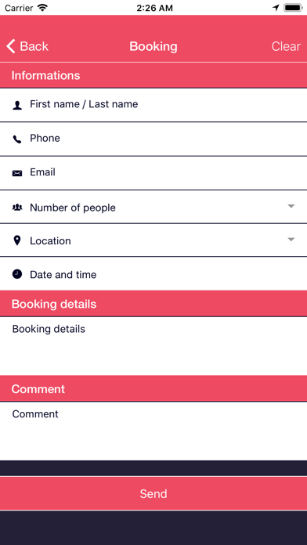Tap the Wi-Fi icon in status bar

[42, 8]
